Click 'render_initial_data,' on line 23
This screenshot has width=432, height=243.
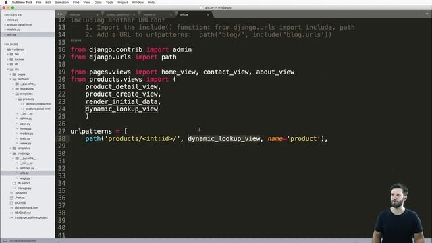(123, 102)
